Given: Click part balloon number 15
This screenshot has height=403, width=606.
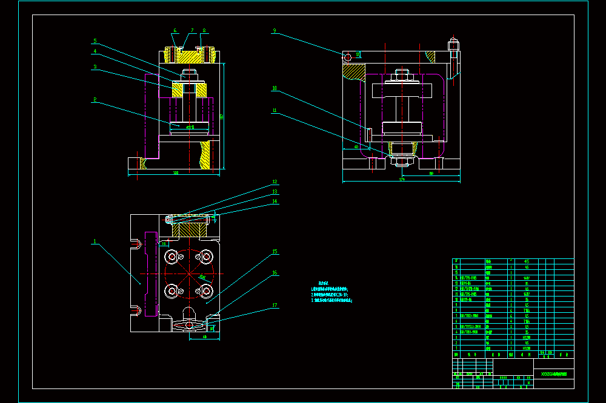Looking at the screenshot, I should 275,252.
